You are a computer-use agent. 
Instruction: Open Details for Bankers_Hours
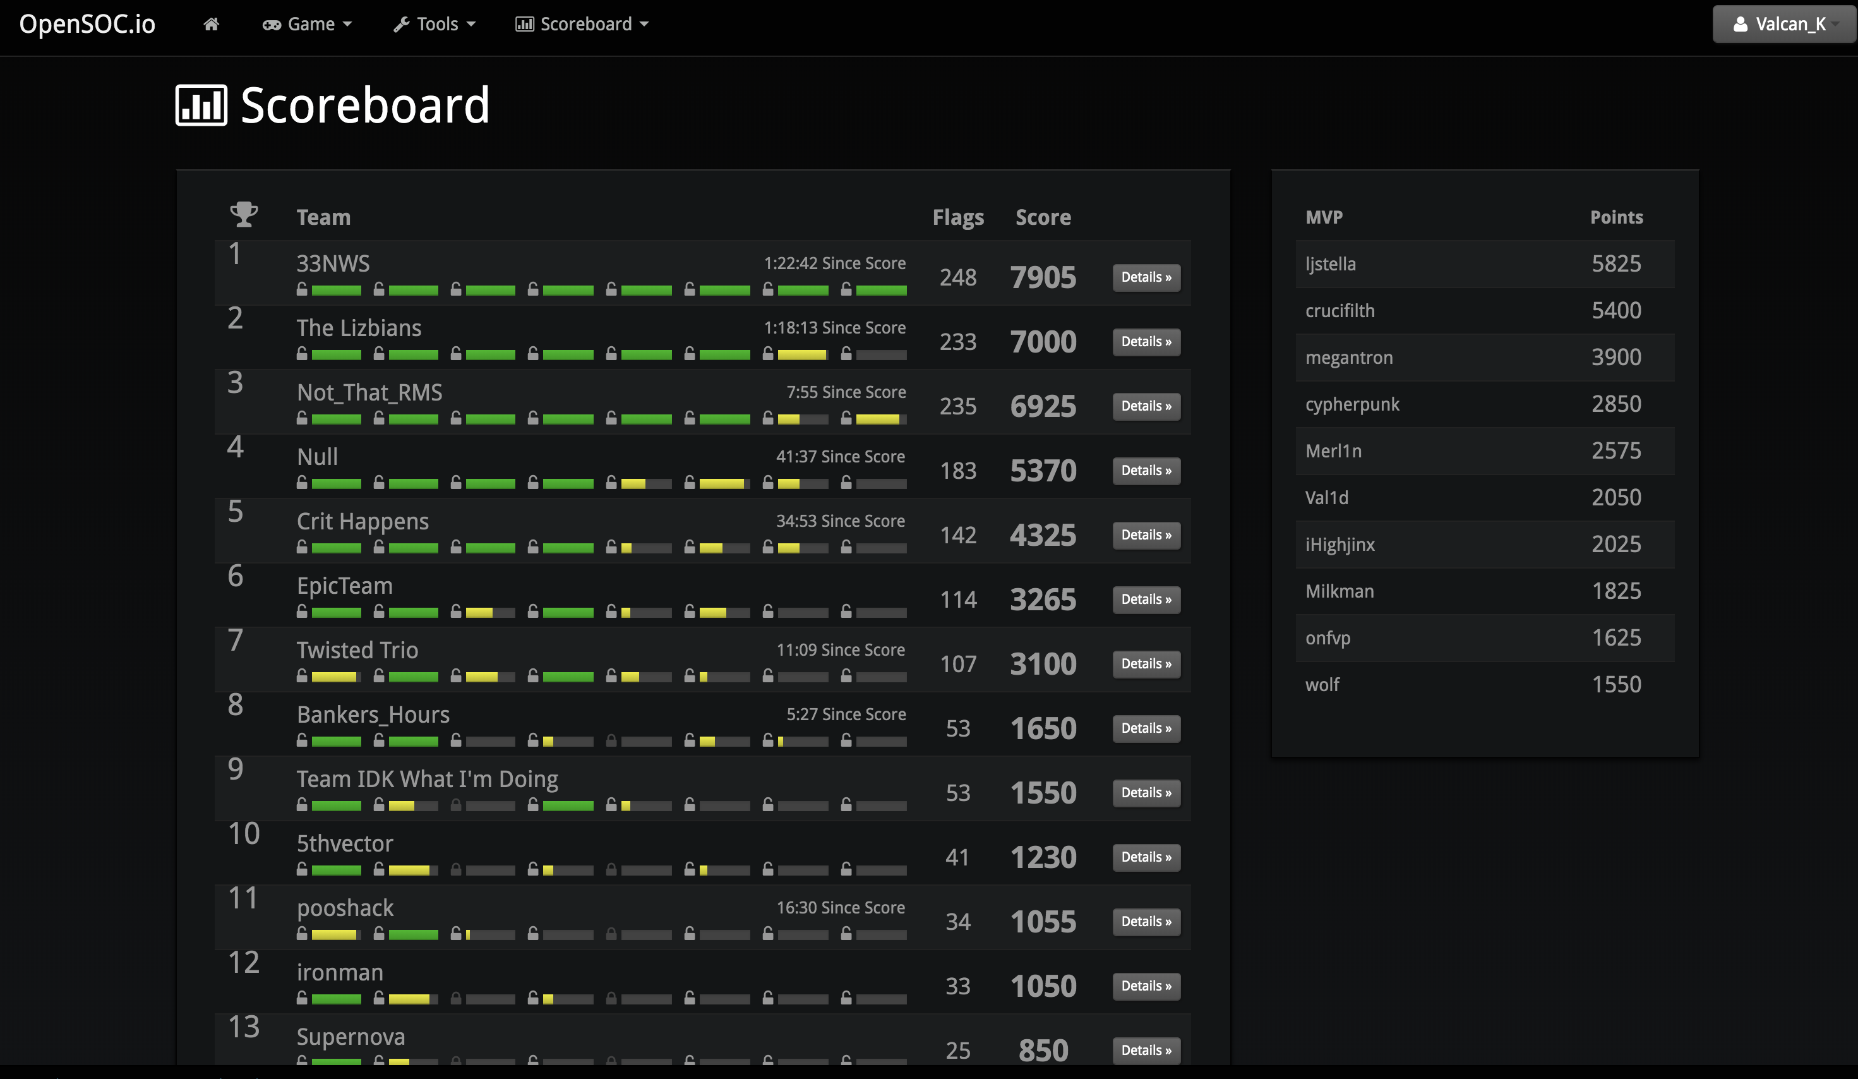click(1146, 728)
